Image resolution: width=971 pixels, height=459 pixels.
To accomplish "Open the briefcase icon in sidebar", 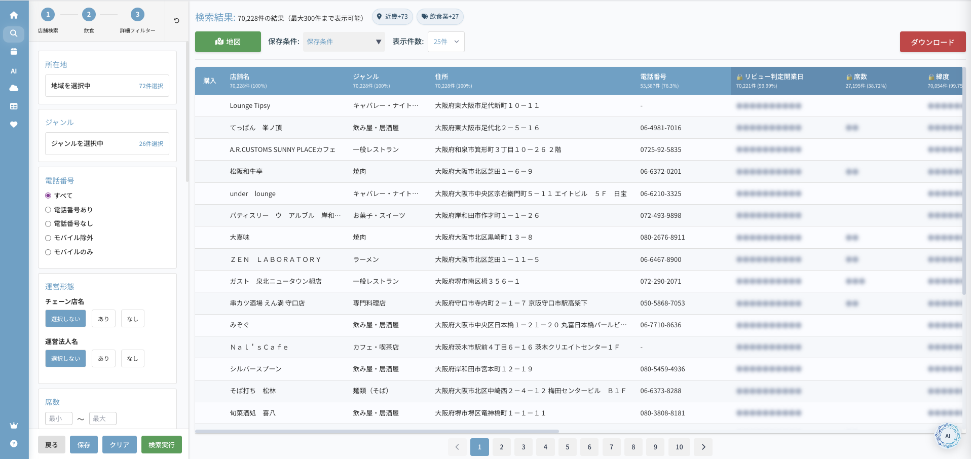I will click(14, 52).
